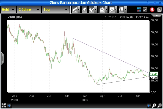Open the chart type icon
The height and width of the screenshot is (109, 163).
tap(112, 10)
